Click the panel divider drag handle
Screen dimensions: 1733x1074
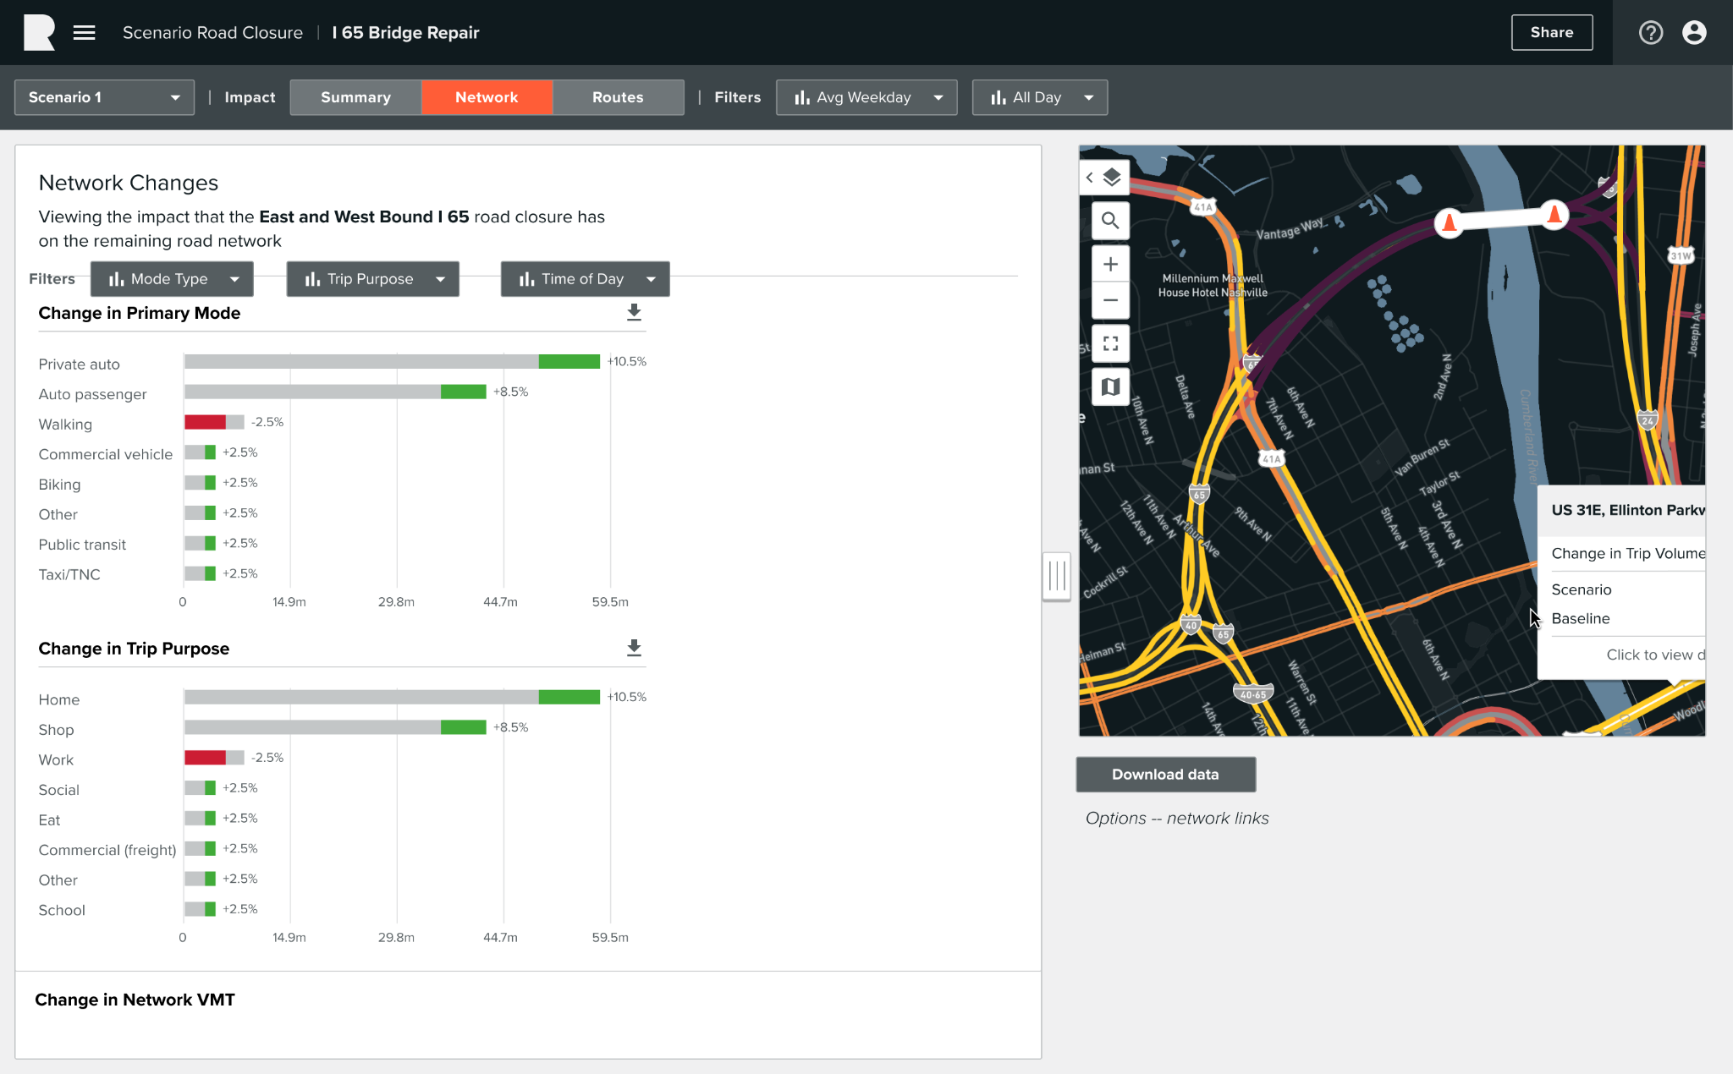pyautogui.click(x=1056, y=576)
